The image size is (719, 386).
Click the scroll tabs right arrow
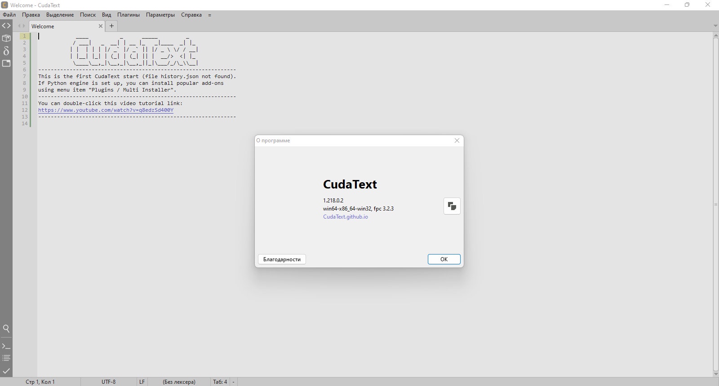(x=24, y=26)
